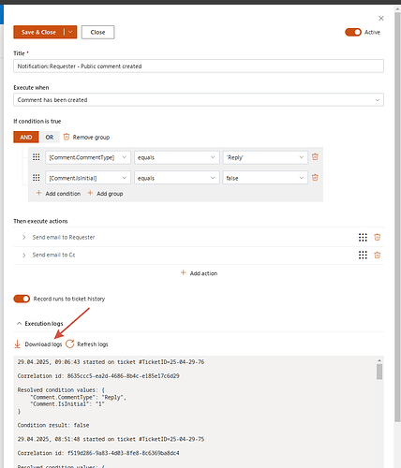Click the Refresh logs icon

70,344
